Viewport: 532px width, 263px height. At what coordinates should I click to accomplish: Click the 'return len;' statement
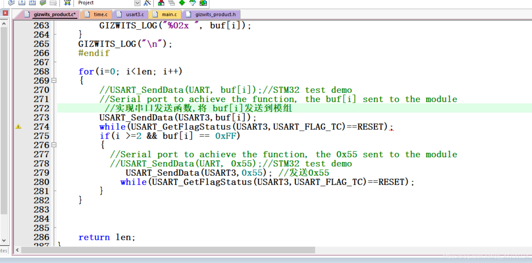click(x=107, y=237)
